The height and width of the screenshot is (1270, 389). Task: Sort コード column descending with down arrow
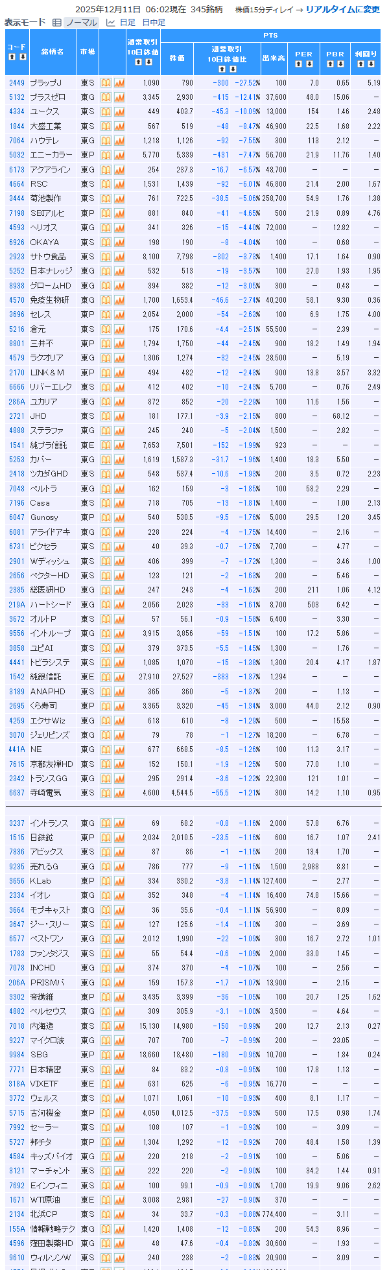coord(23,57)
